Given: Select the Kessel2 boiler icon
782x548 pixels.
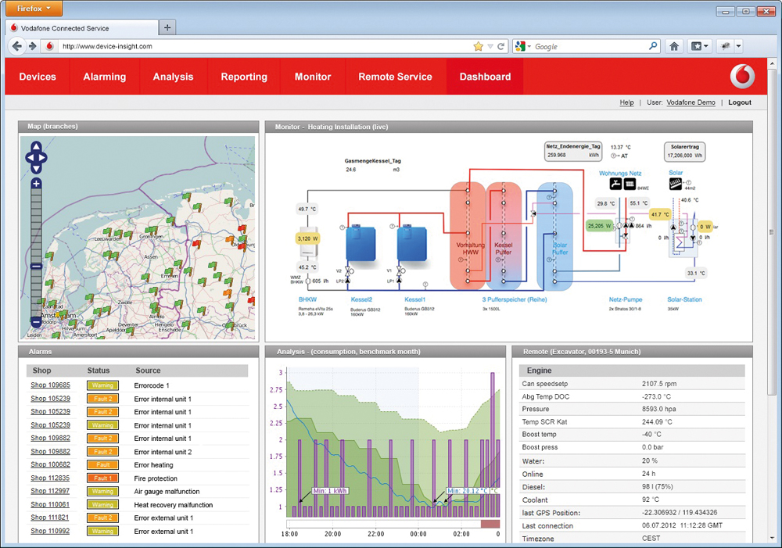Looking at the screenshot, I should pos(361,243).
